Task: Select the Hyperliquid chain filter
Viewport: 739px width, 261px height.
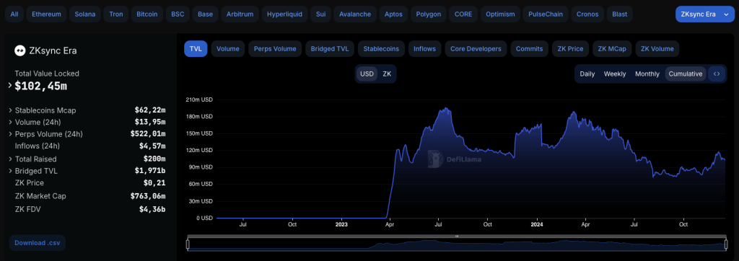Action: click(284, 14)
